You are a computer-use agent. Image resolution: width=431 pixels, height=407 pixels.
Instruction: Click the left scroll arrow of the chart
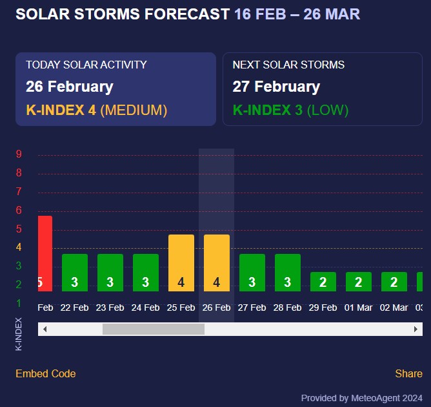(x=45, y=329)
